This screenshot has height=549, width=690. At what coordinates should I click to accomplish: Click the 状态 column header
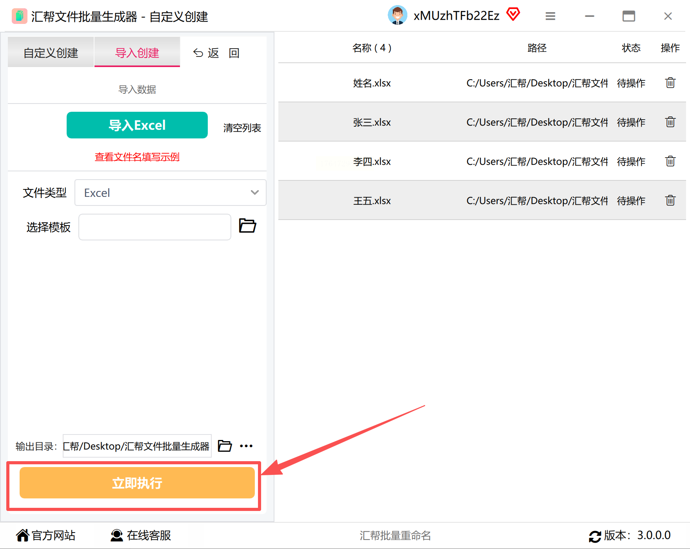tap(631, 48)
